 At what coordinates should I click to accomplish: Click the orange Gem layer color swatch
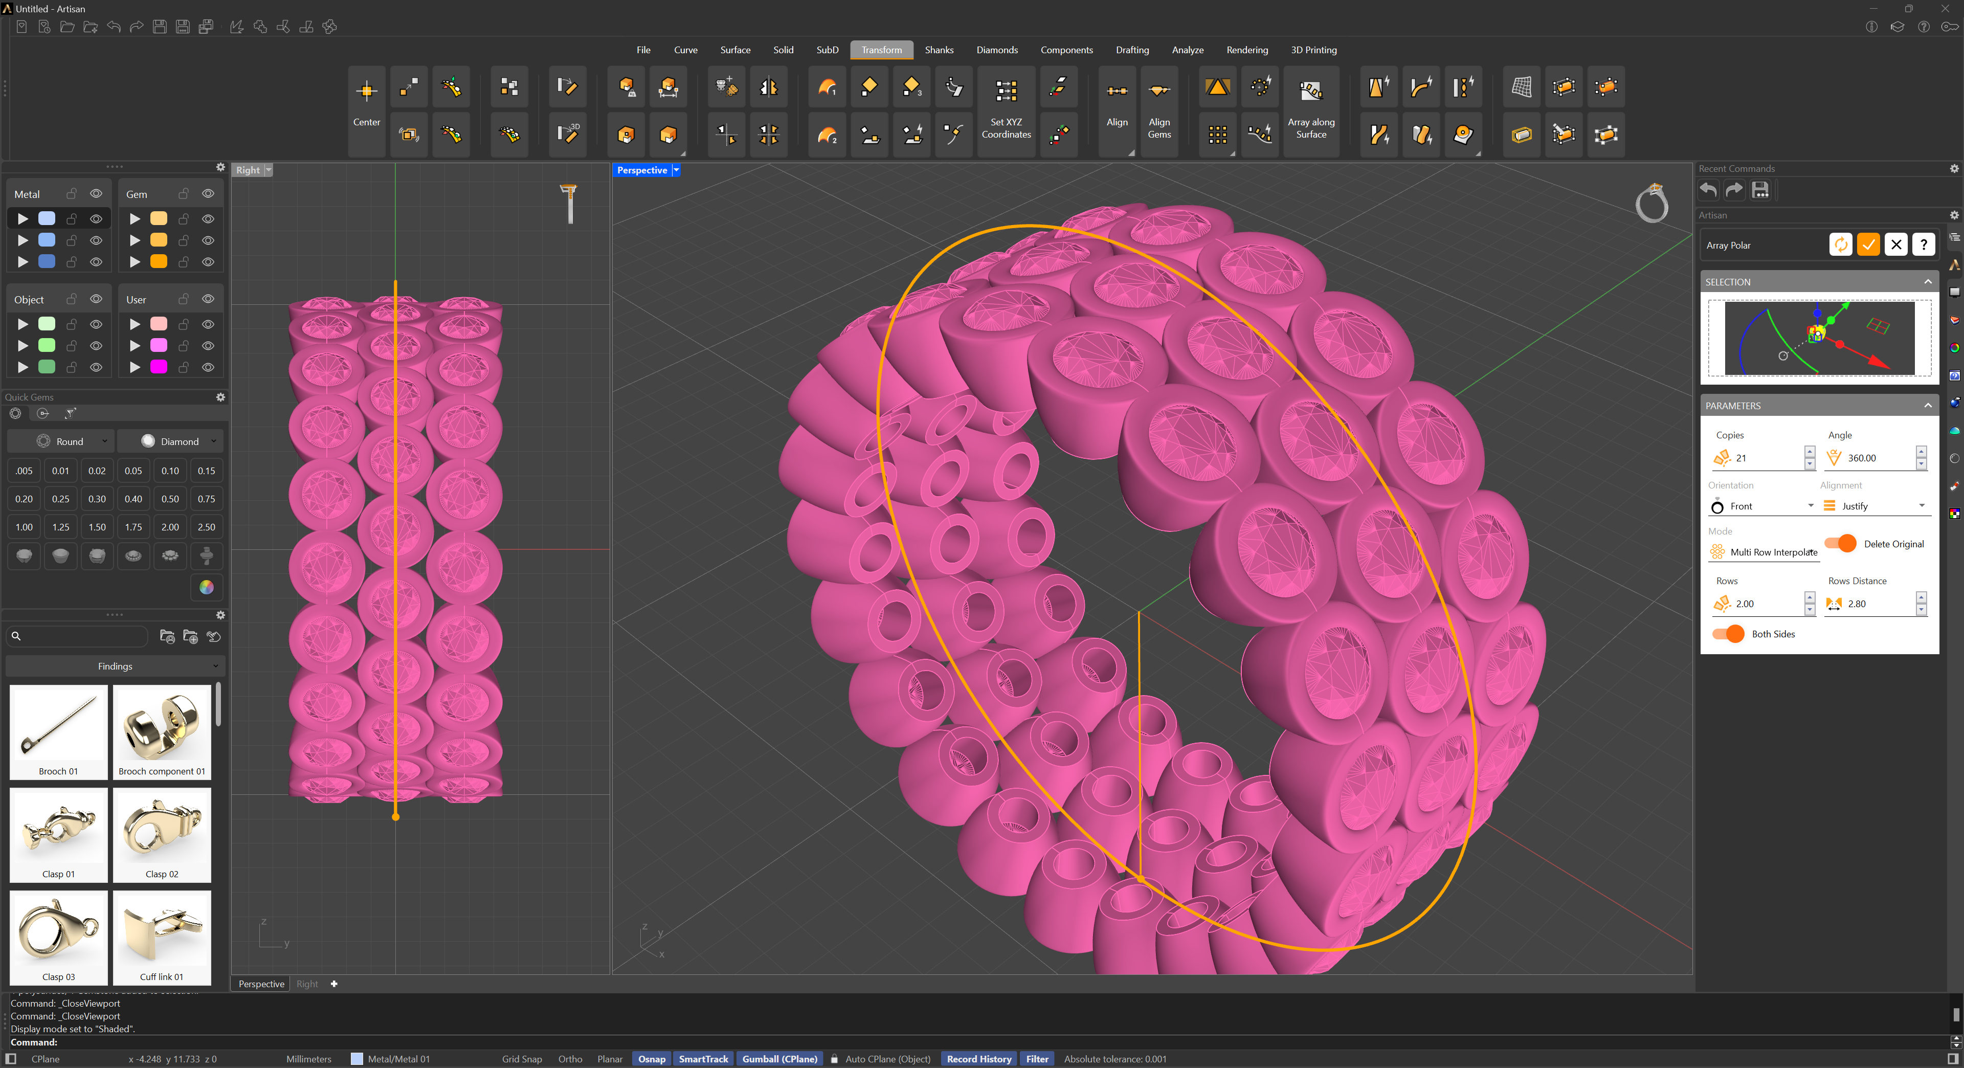pyautogui.click(x=159, y=261)
